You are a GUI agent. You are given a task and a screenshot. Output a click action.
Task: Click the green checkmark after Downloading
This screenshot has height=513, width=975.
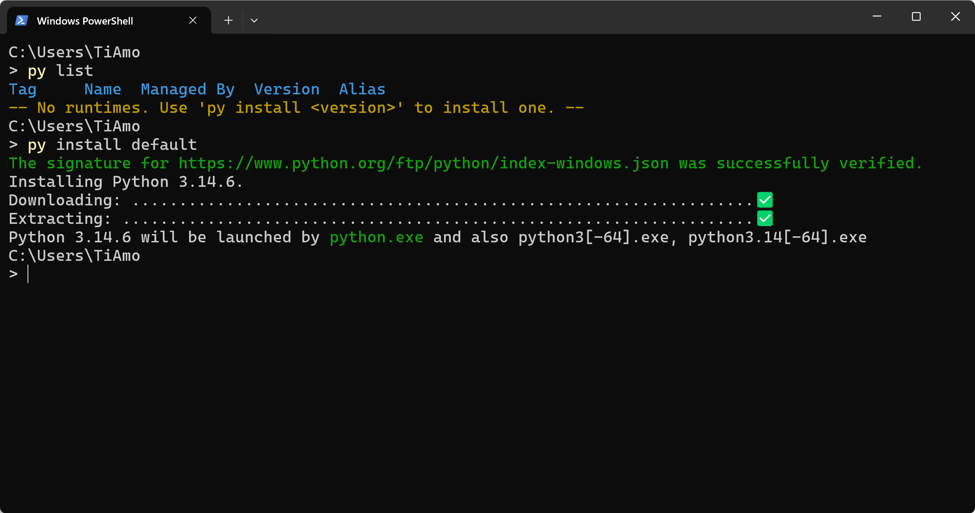[x=764, y=200]
